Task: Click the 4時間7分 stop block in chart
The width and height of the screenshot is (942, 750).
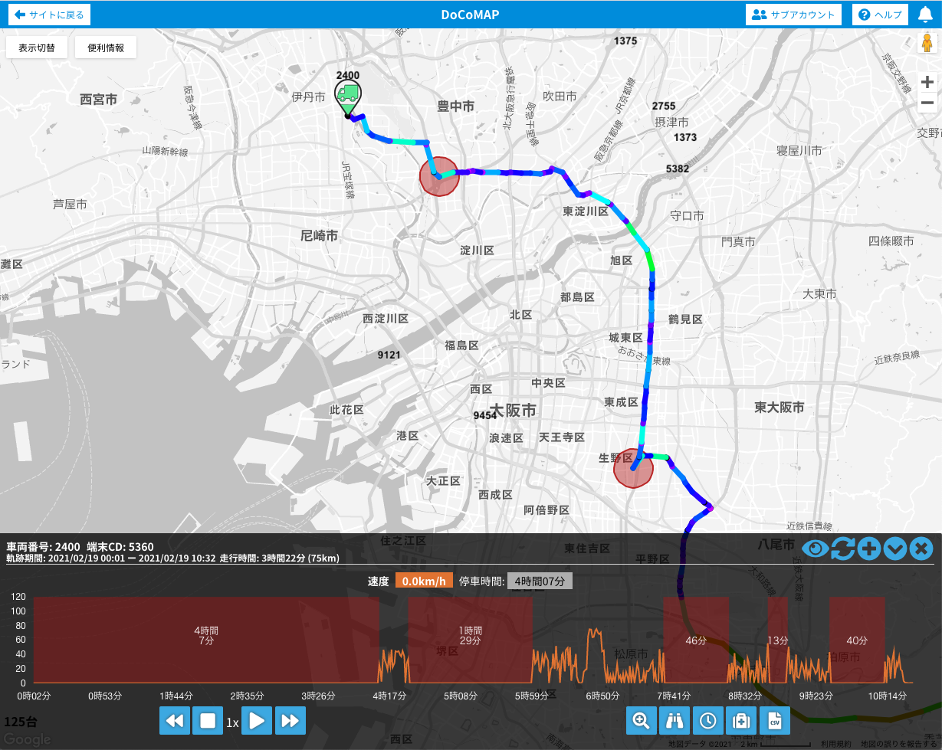Action: 206,640
